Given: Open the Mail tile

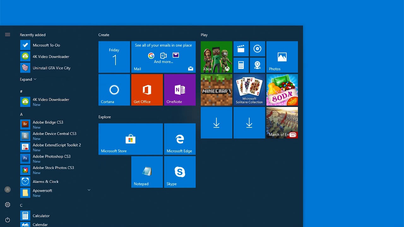Looking at the screenshot, I should pyautogui.click(x=163, y=57).
